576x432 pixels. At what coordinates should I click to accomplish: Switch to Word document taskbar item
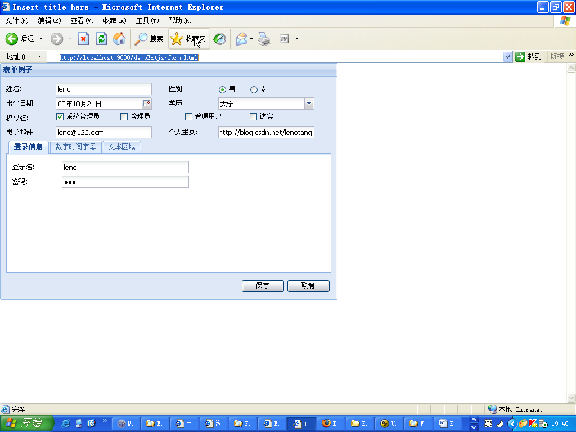click(447, 424)
